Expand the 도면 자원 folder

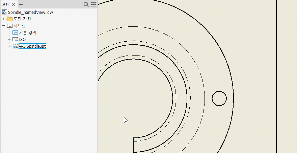pos(4,19)
